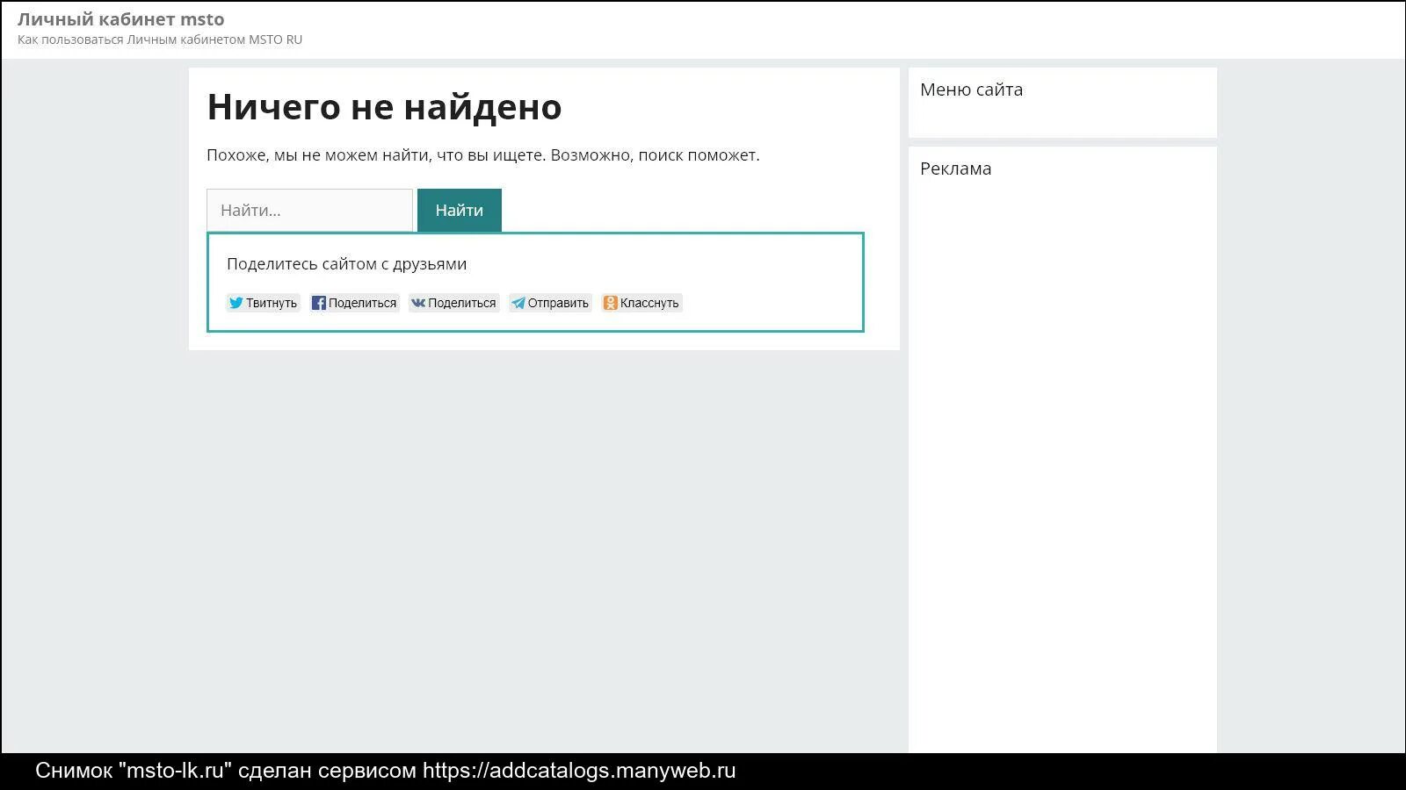Click the 'Похоже, мы не можем найти' message
Viewport: 1406px width, 790px height.
point(482,155)
